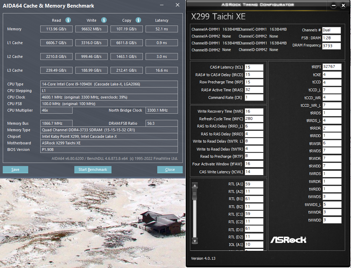
Task: Click the Memory Write value 96632 MB/s
Action: pyautogui.click(x=92, y=29)
